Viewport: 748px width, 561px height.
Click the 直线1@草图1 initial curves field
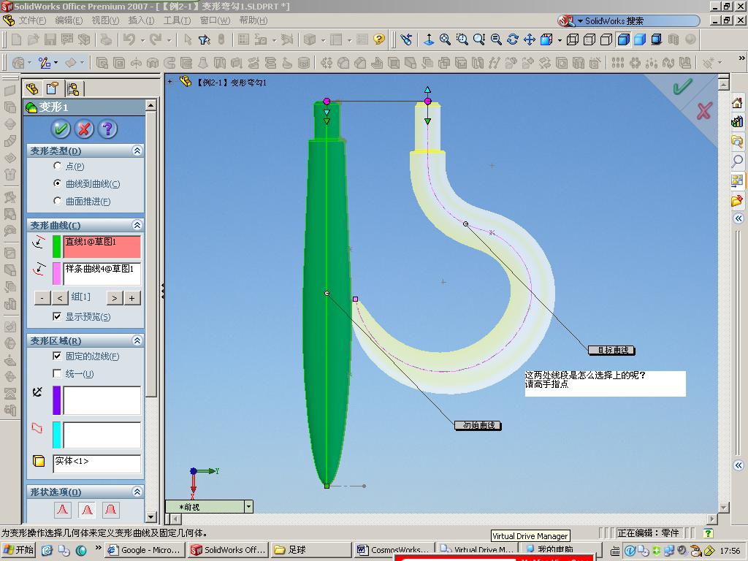point(102,246)
